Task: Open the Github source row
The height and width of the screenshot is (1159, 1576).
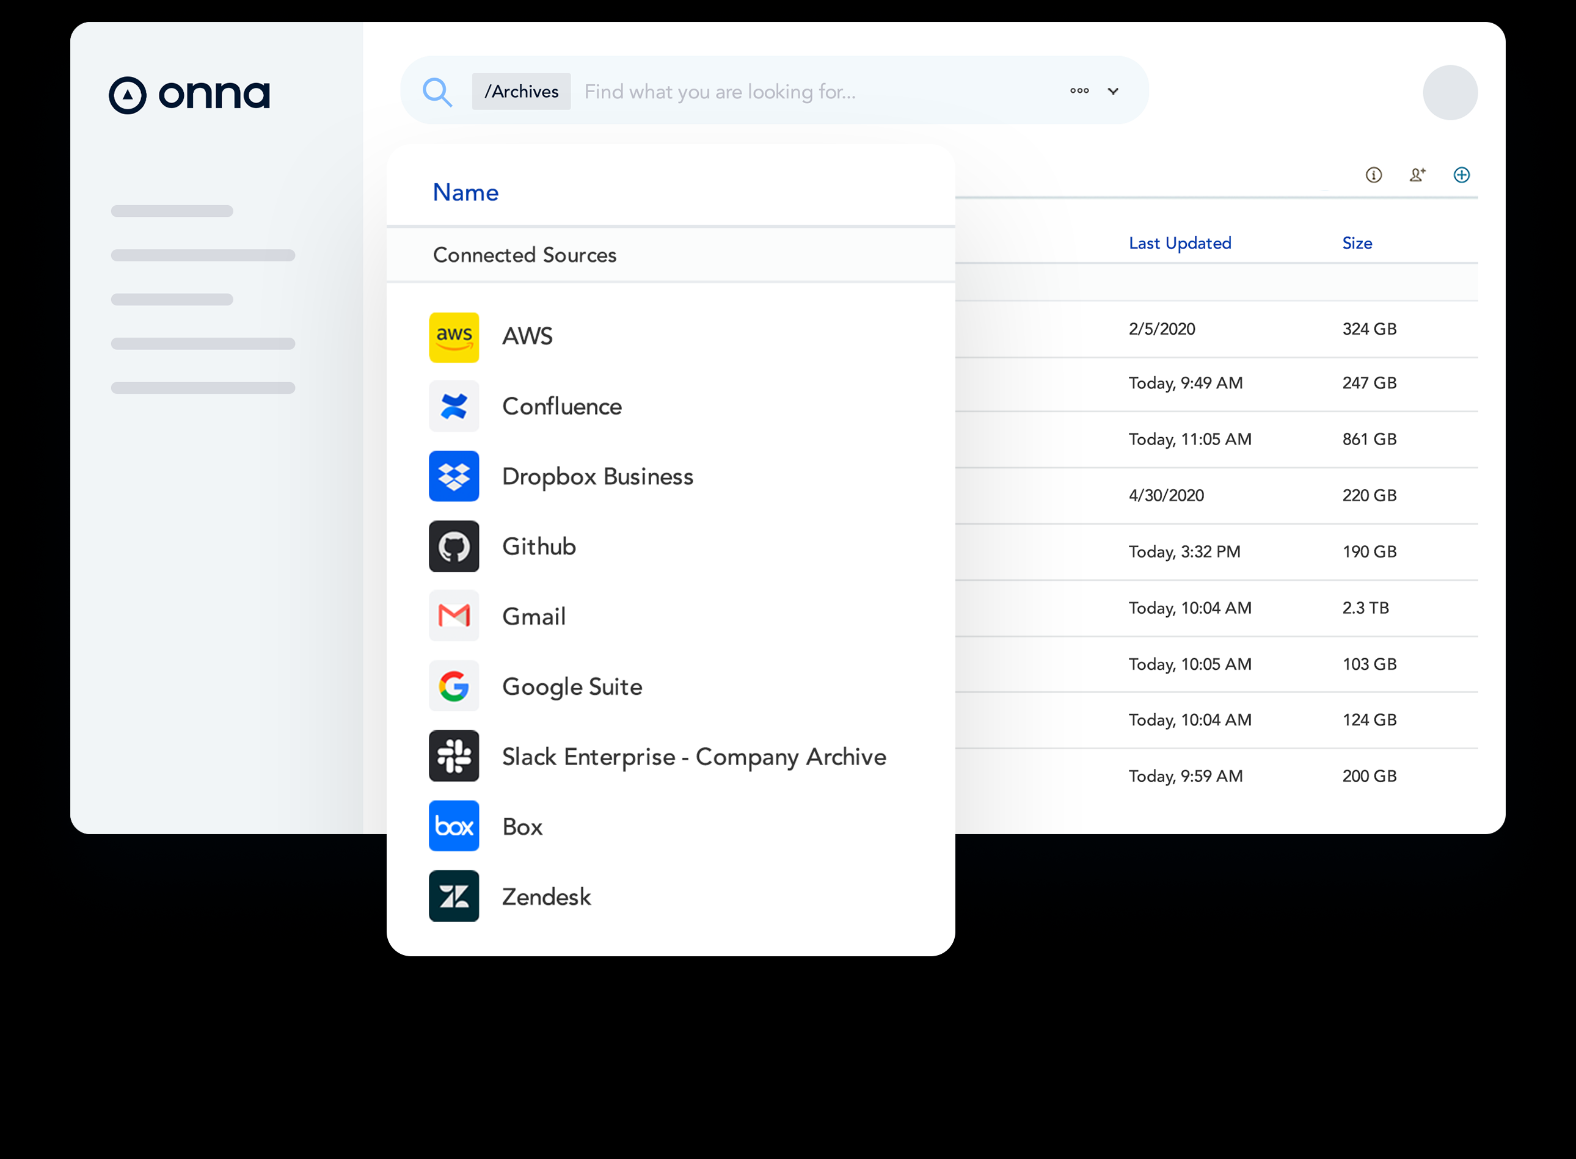Action: 671,547
